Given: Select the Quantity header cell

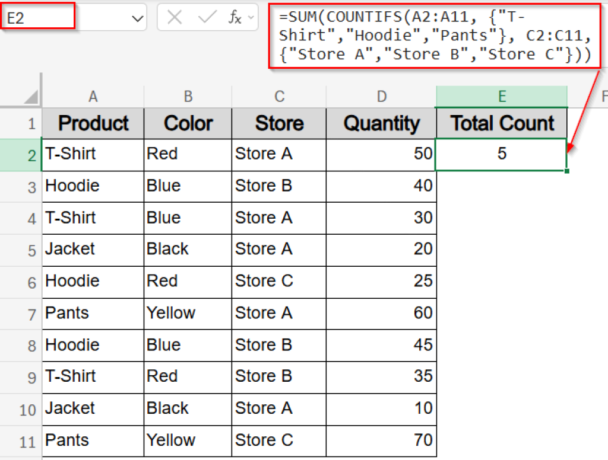Looking at the screenshot, I should pos(381,123).
